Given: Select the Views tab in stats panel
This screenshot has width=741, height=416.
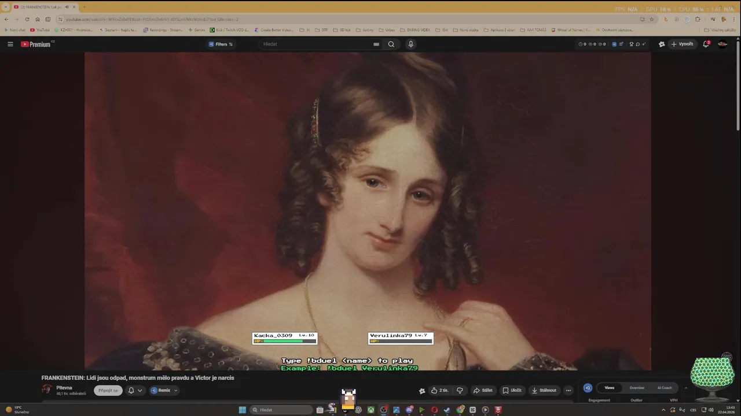Looking at the screenshot, I should 610,388.
